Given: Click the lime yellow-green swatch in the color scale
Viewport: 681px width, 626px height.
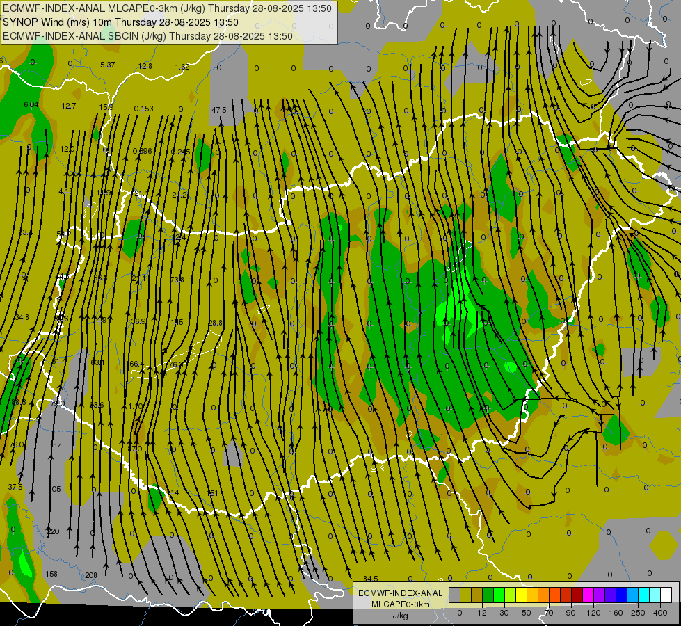Looking at the screenshot, I should pos(511,595).
